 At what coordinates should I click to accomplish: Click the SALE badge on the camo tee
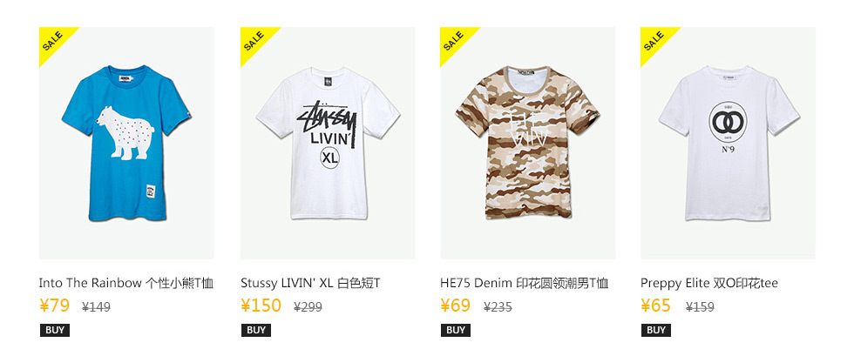click(454, 42)
